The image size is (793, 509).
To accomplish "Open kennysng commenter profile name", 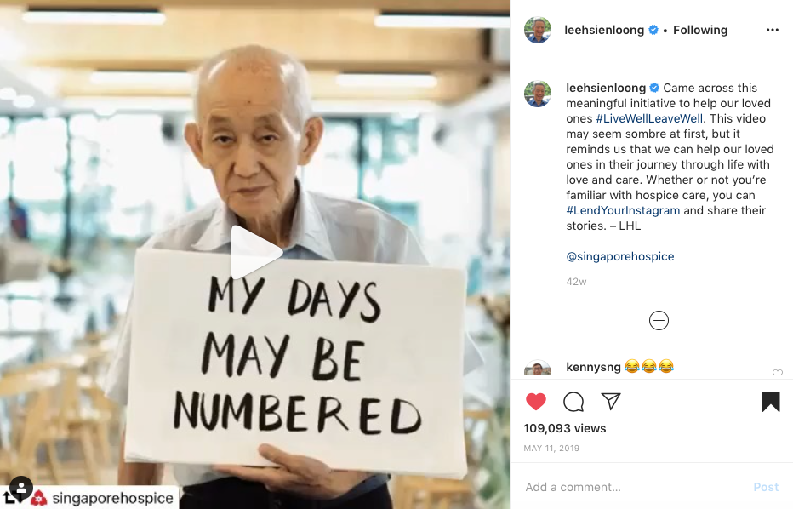I will coord(593,367).
